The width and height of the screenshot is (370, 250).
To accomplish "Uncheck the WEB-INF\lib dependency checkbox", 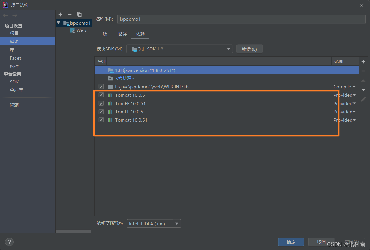I will [x=101, y=86].
